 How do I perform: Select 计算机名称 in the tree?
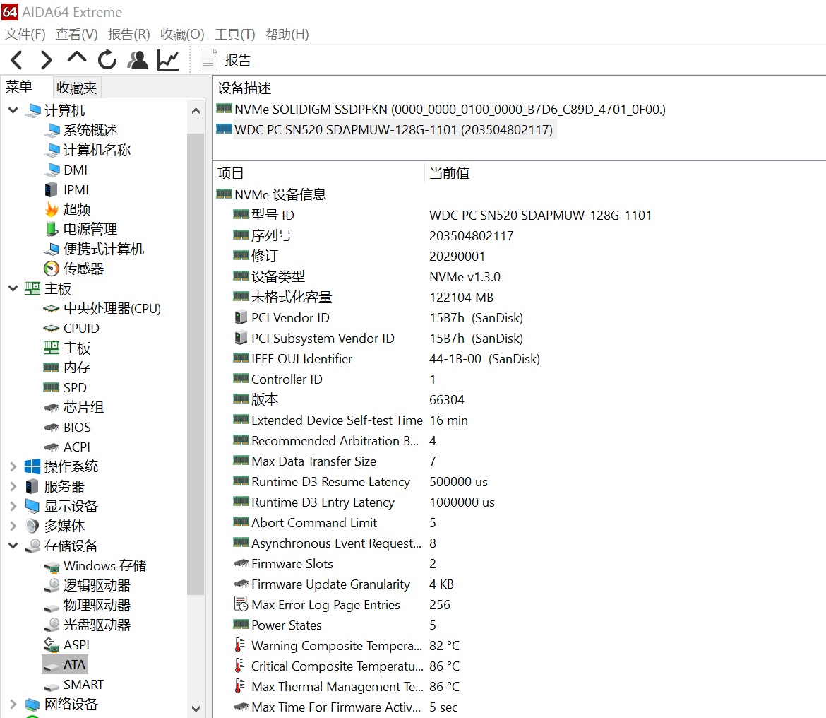97,151
